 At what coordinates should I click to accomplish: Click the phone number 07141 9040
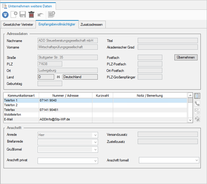point(48,100)
